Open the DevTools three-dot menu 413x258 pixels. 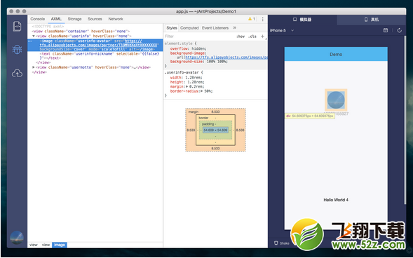click(263, 19)
